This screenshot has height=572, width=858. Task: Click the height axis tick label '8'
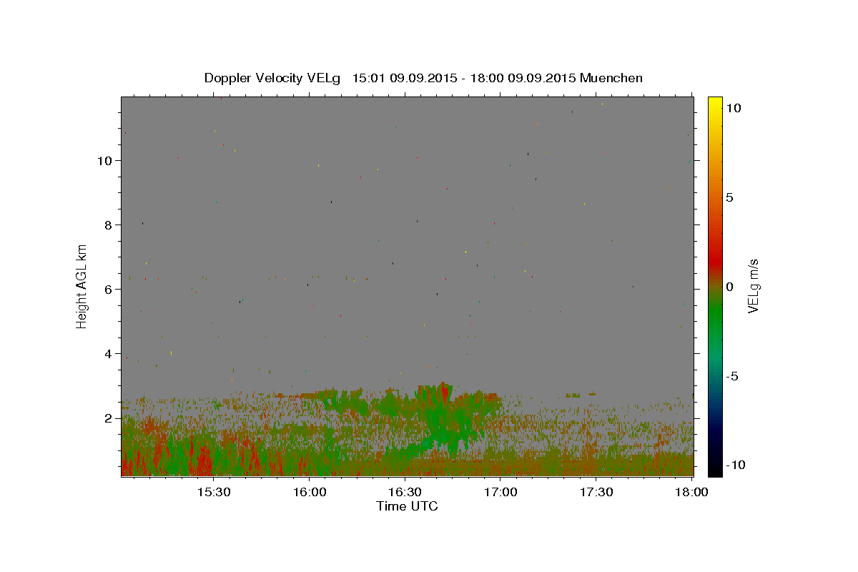[x=109, y=225]
